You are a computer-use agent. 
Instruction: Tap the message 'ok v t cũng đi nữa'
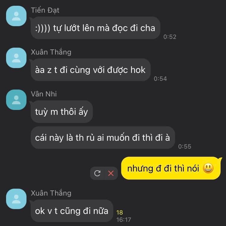pos(72,211)
